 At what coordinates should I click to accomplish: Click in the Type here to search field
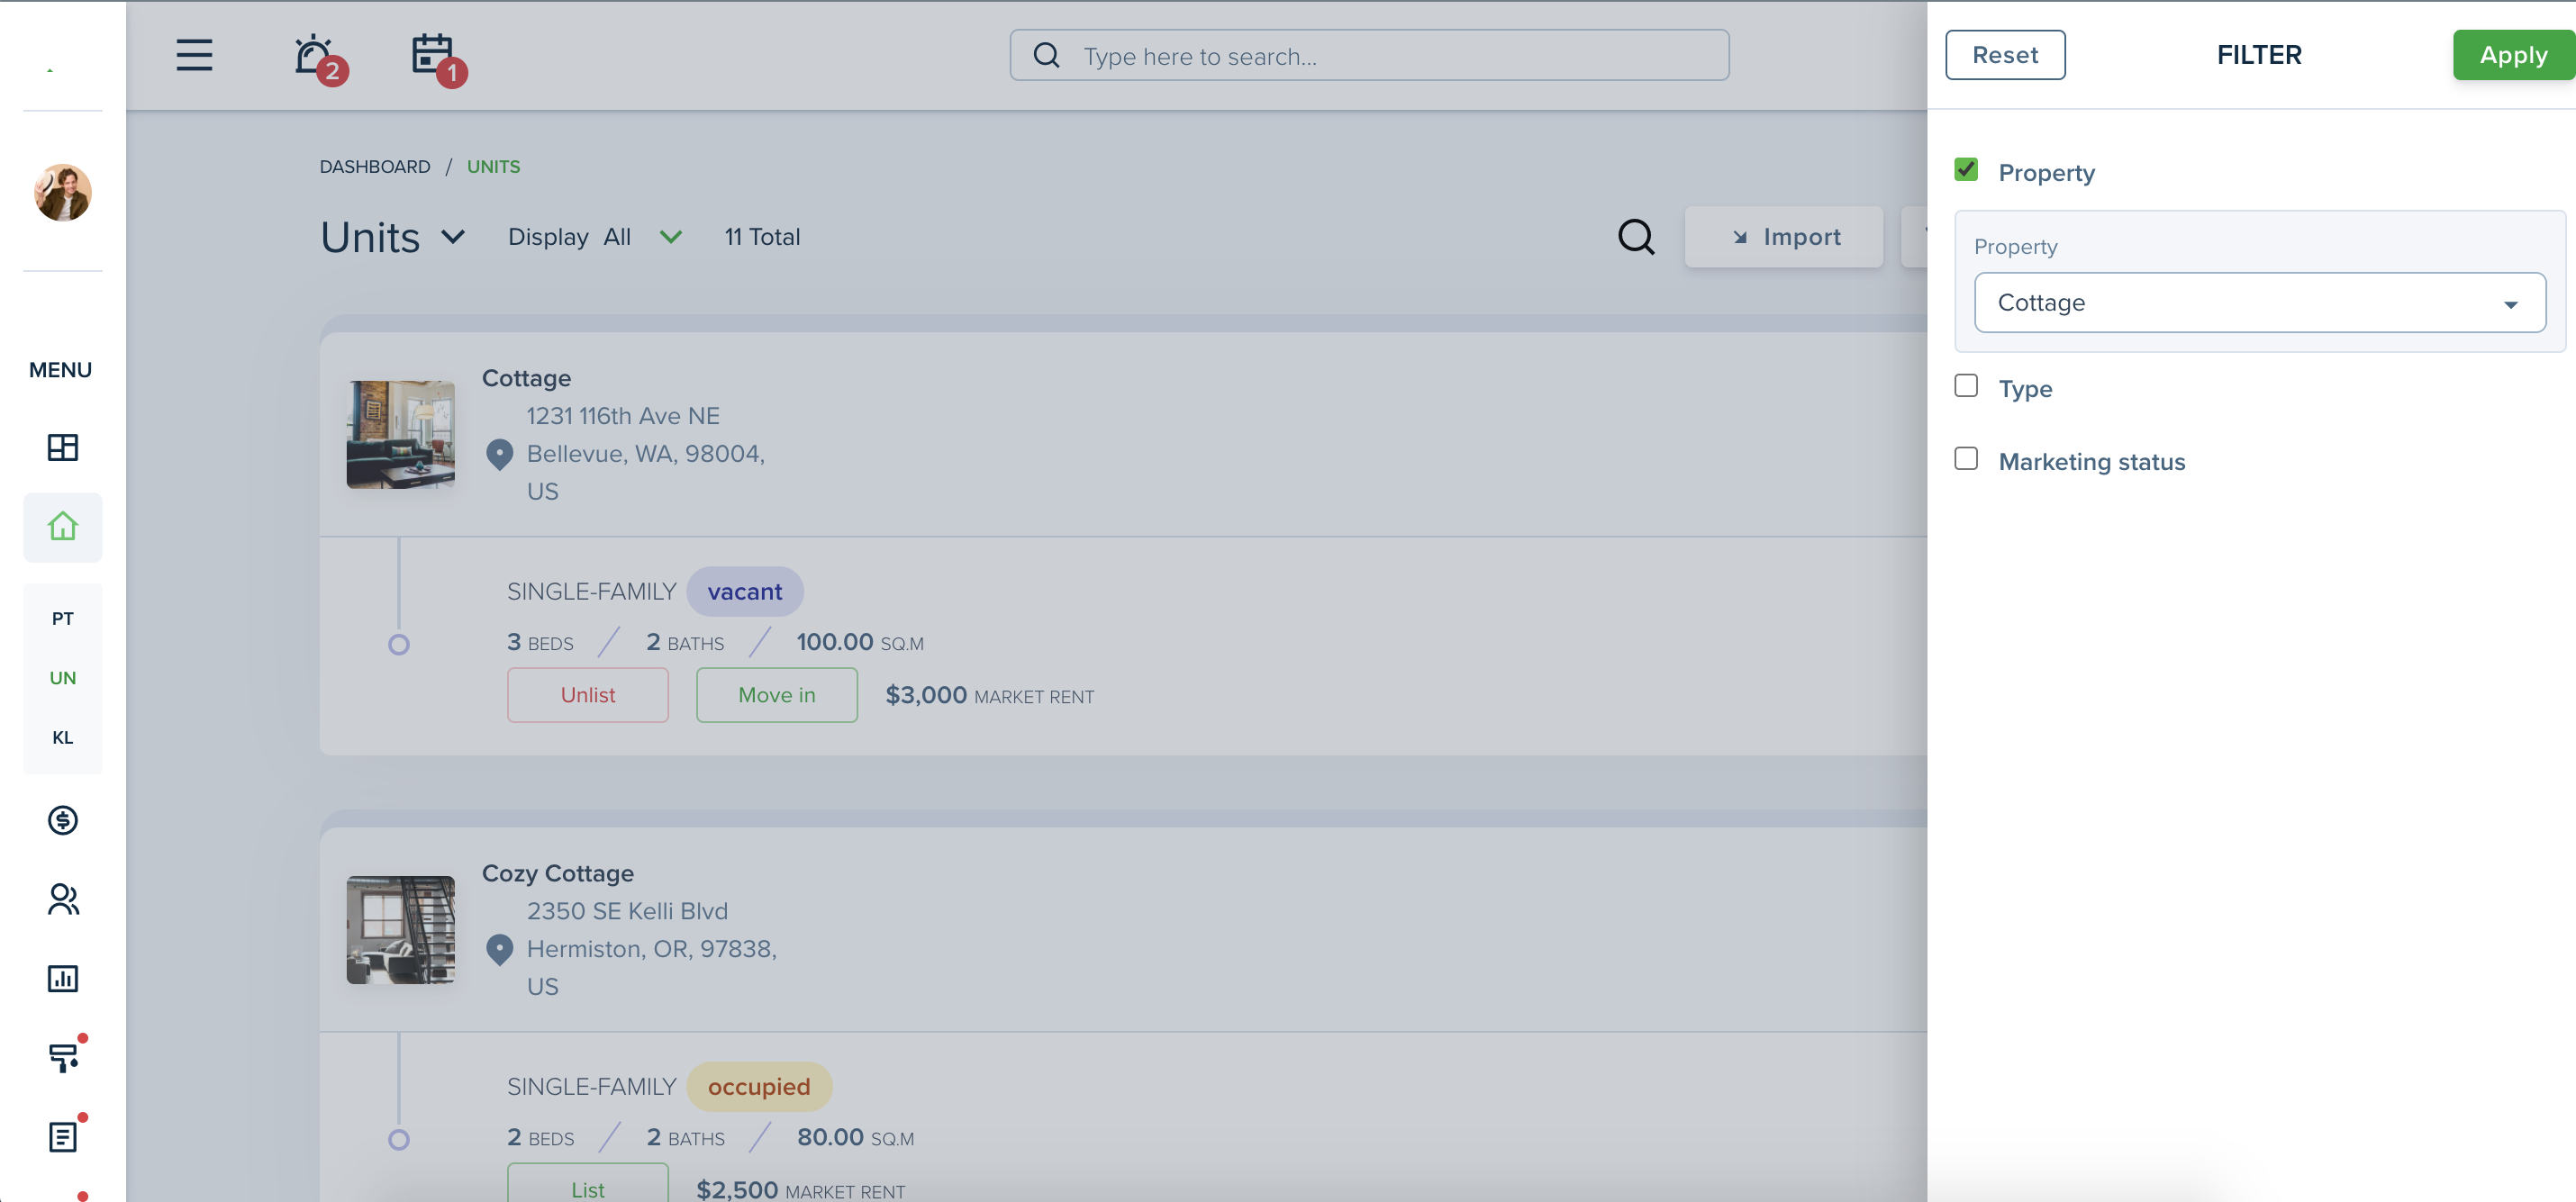coord(1369,55)
